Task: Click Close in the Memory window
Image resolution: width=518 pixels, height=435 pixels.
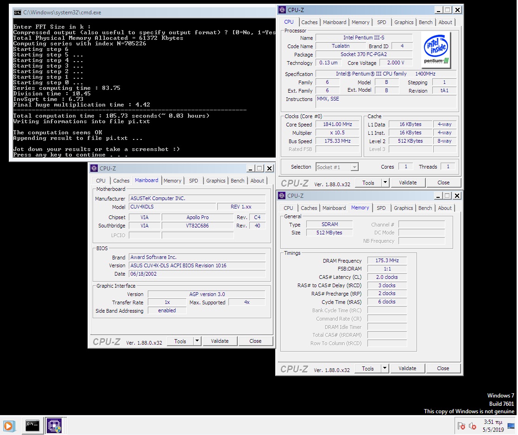Action: coord(443,368)
